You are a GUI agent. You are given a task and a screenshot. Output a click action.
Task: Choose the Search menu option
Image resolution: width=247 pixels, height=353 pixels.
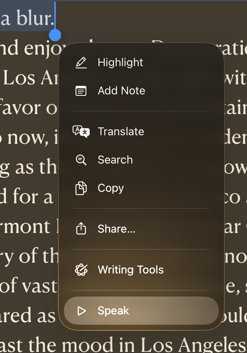tap(115, 160)
